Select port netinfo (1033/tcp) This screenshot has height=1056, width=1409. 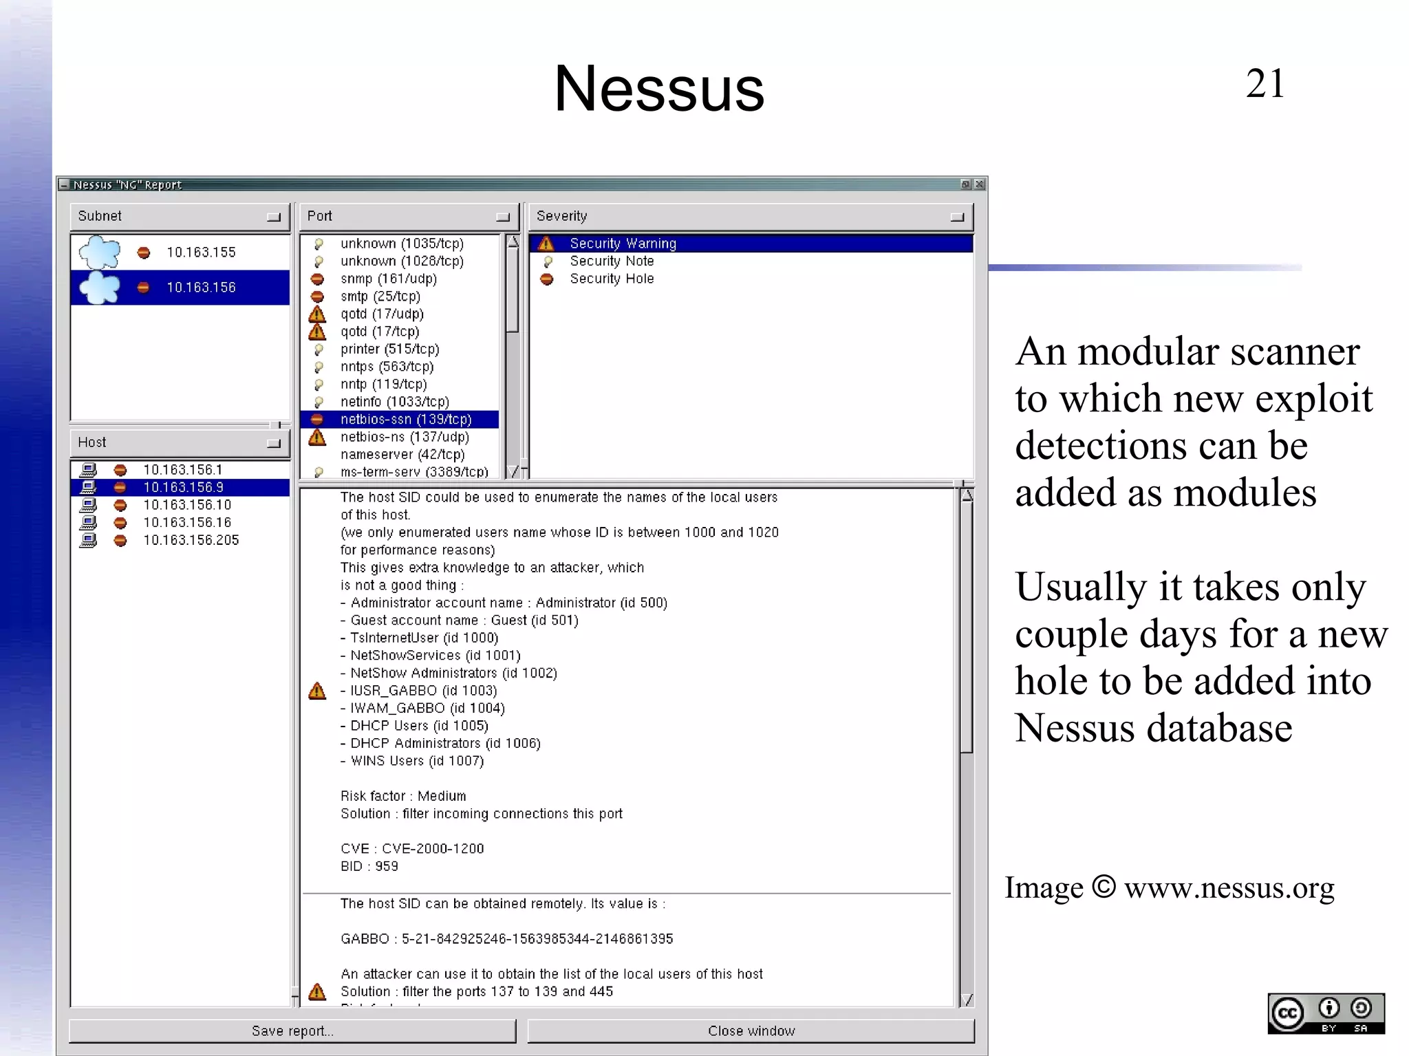(400, 402)
